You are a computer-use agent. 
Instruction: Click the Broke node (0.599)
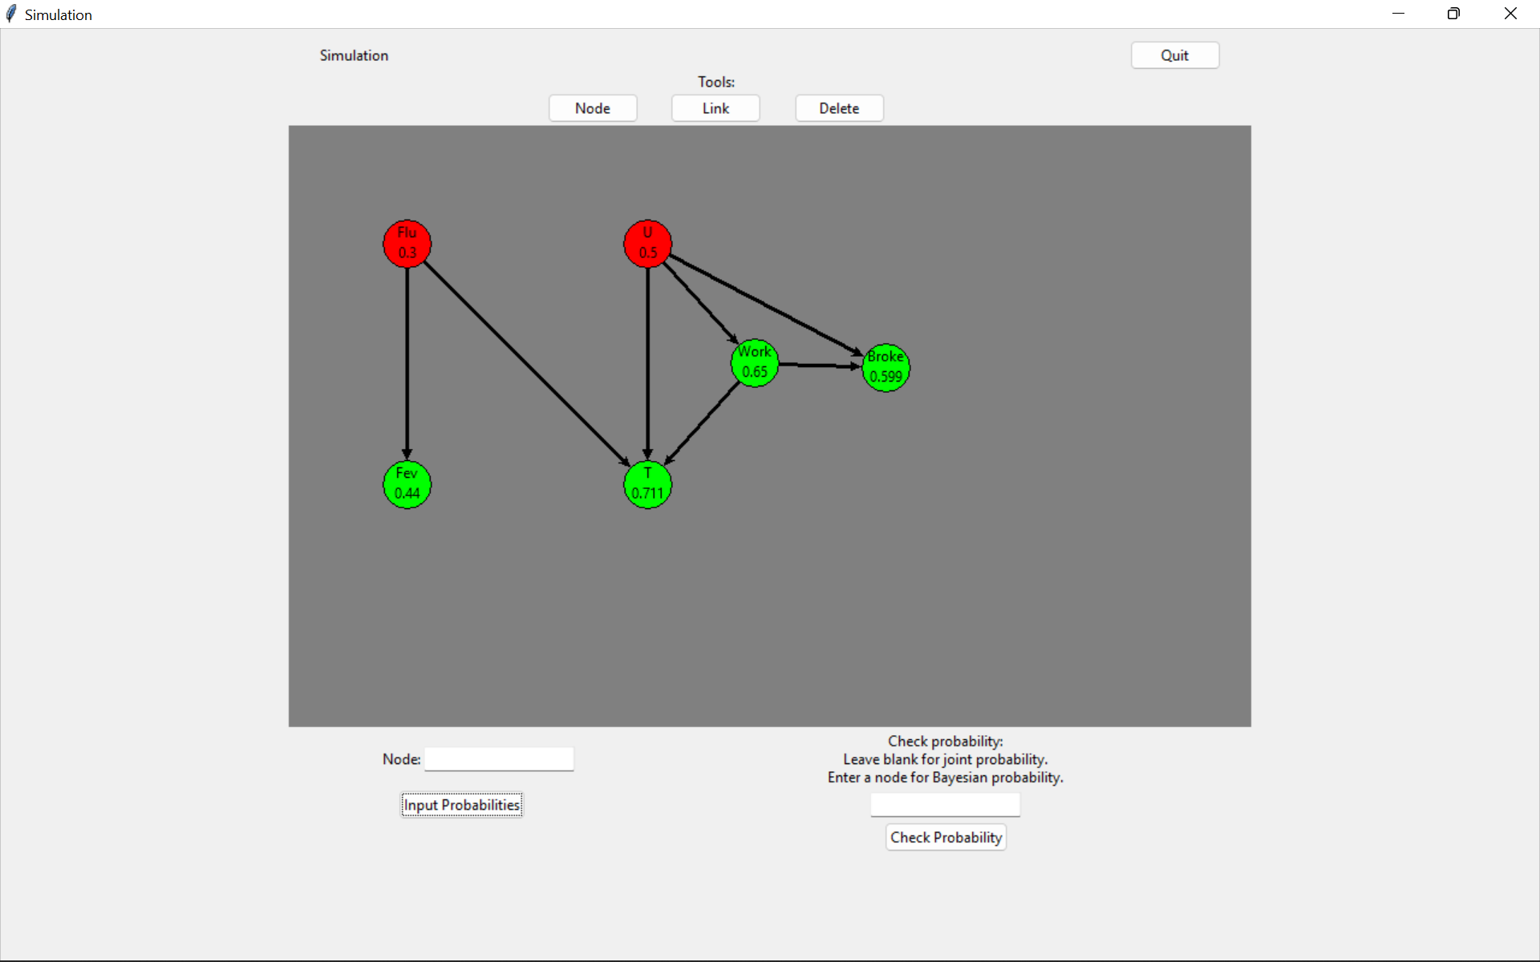pos(884,366)
